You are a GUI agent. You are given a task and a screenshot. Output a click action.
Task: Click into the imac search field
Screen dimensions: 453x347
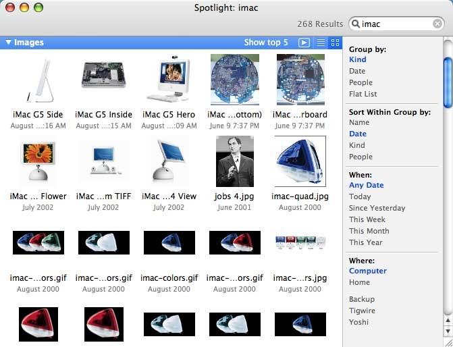click(396, 24)
